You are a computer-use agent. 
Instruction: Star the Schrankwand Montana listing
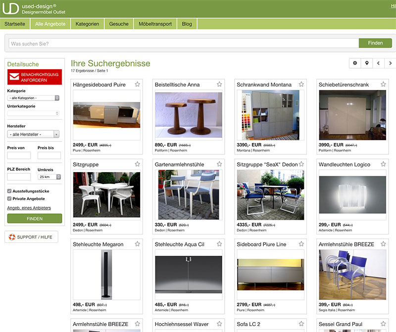tap(301, 84)
